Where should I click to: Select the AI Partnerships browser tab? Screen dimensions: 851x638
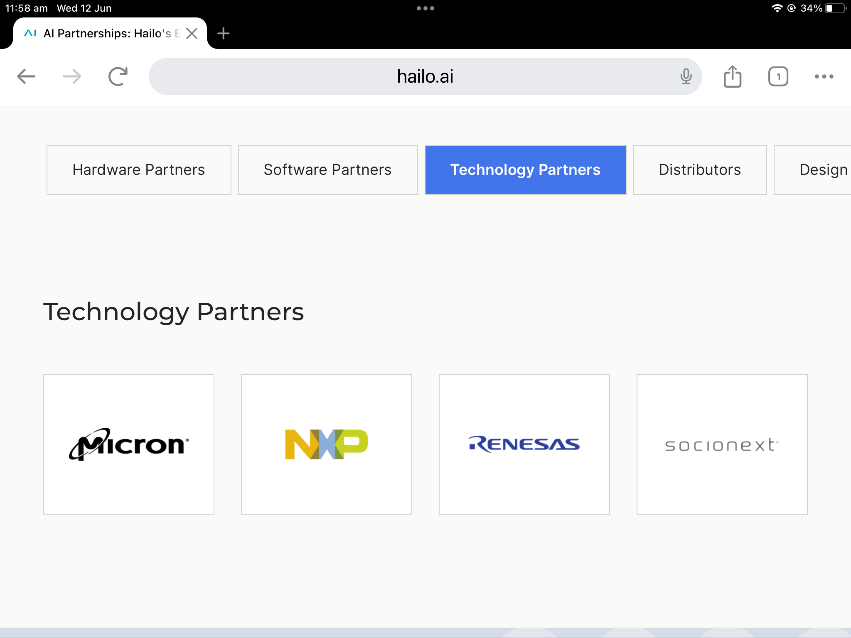tap(110, 33)
